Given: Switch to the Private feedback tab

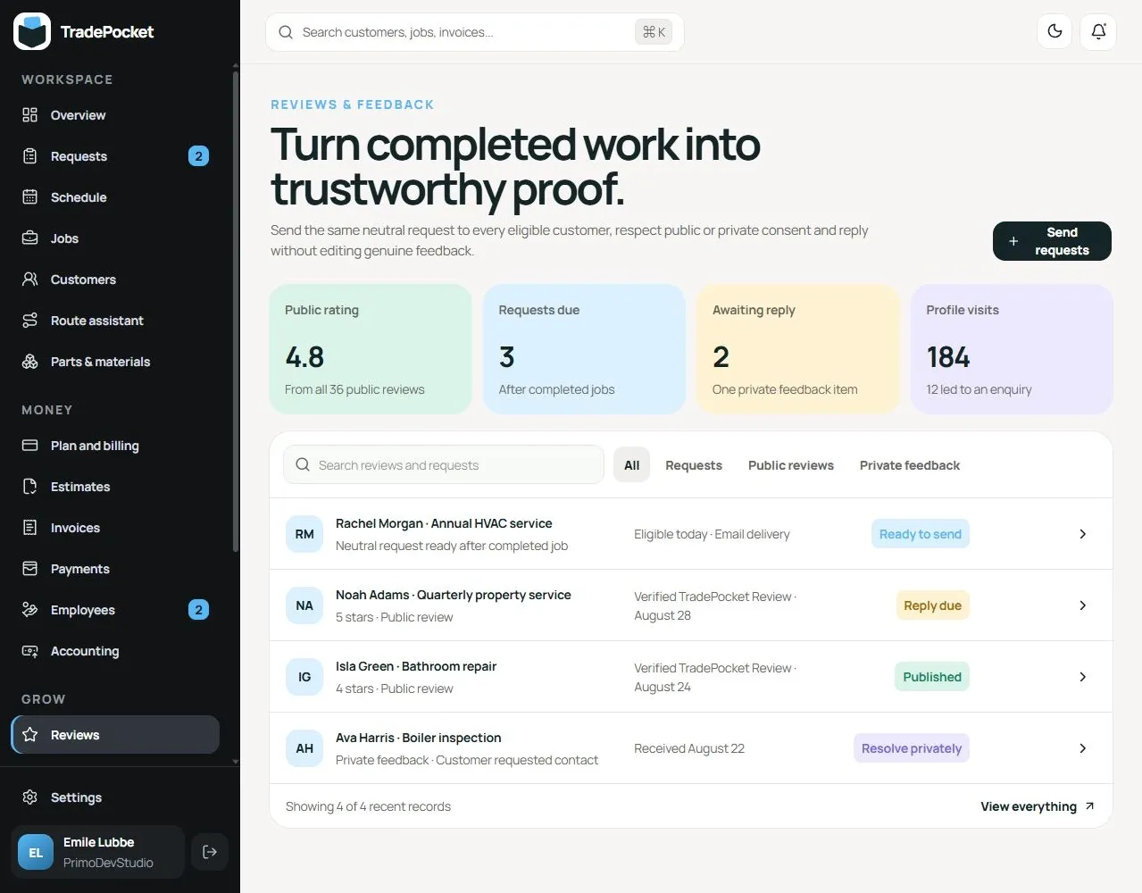Looking at the screenshot, I should [x=910, y=465].
